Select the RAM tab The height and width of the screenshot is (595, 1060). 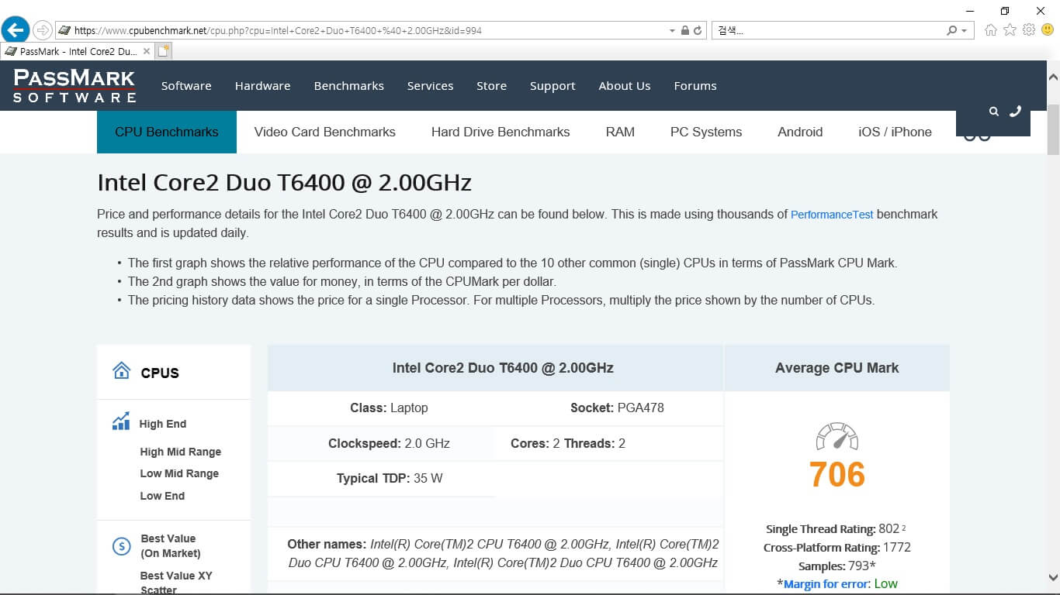[x=620, y=132]
